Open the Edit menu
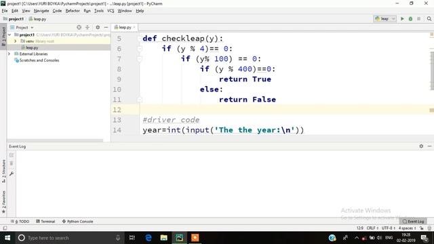 click(15, 11)
